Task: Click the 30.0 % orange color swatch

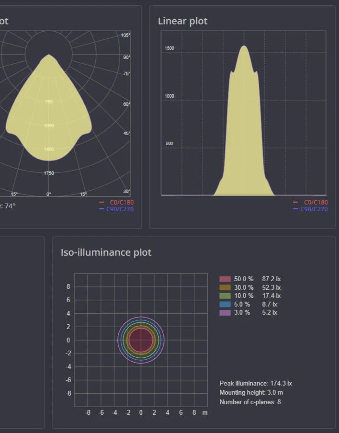Action: point(225,287)
